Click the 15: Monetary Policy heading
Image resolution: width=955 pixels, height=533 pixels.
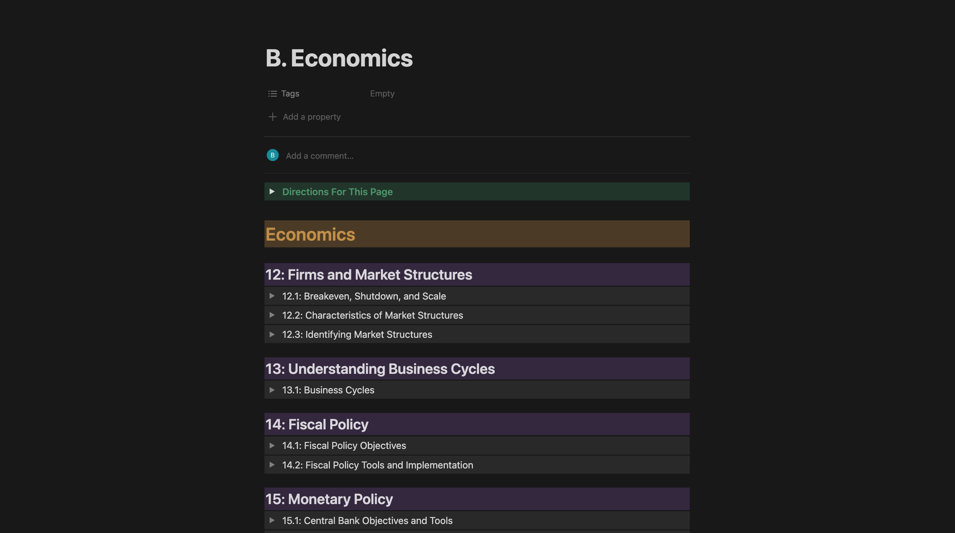click(329, 499)
